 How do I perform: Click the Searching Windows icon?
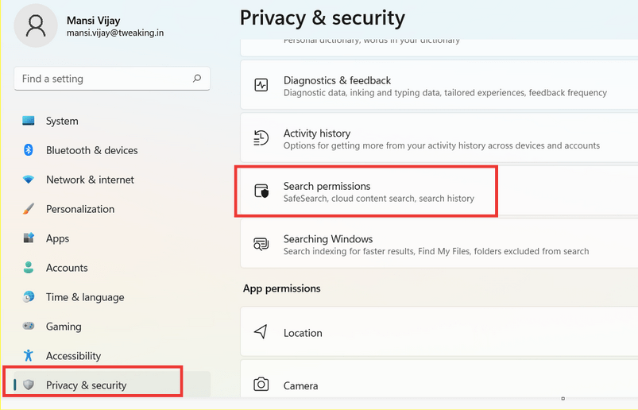tap(261, 244)
